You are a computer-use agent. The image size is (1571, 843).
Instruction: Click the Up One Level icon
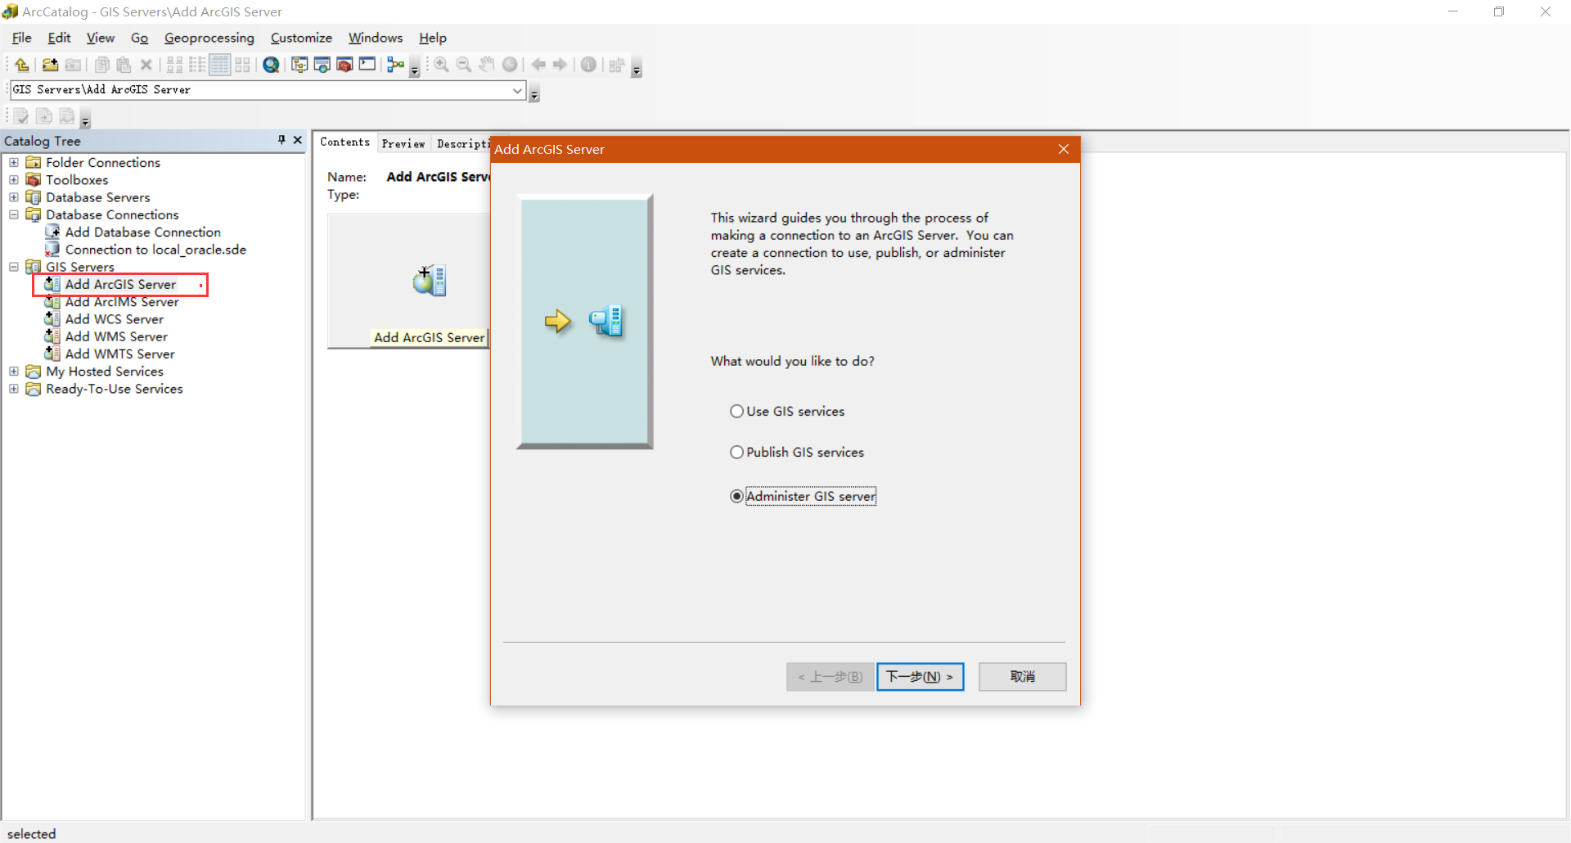pos(21,65)
